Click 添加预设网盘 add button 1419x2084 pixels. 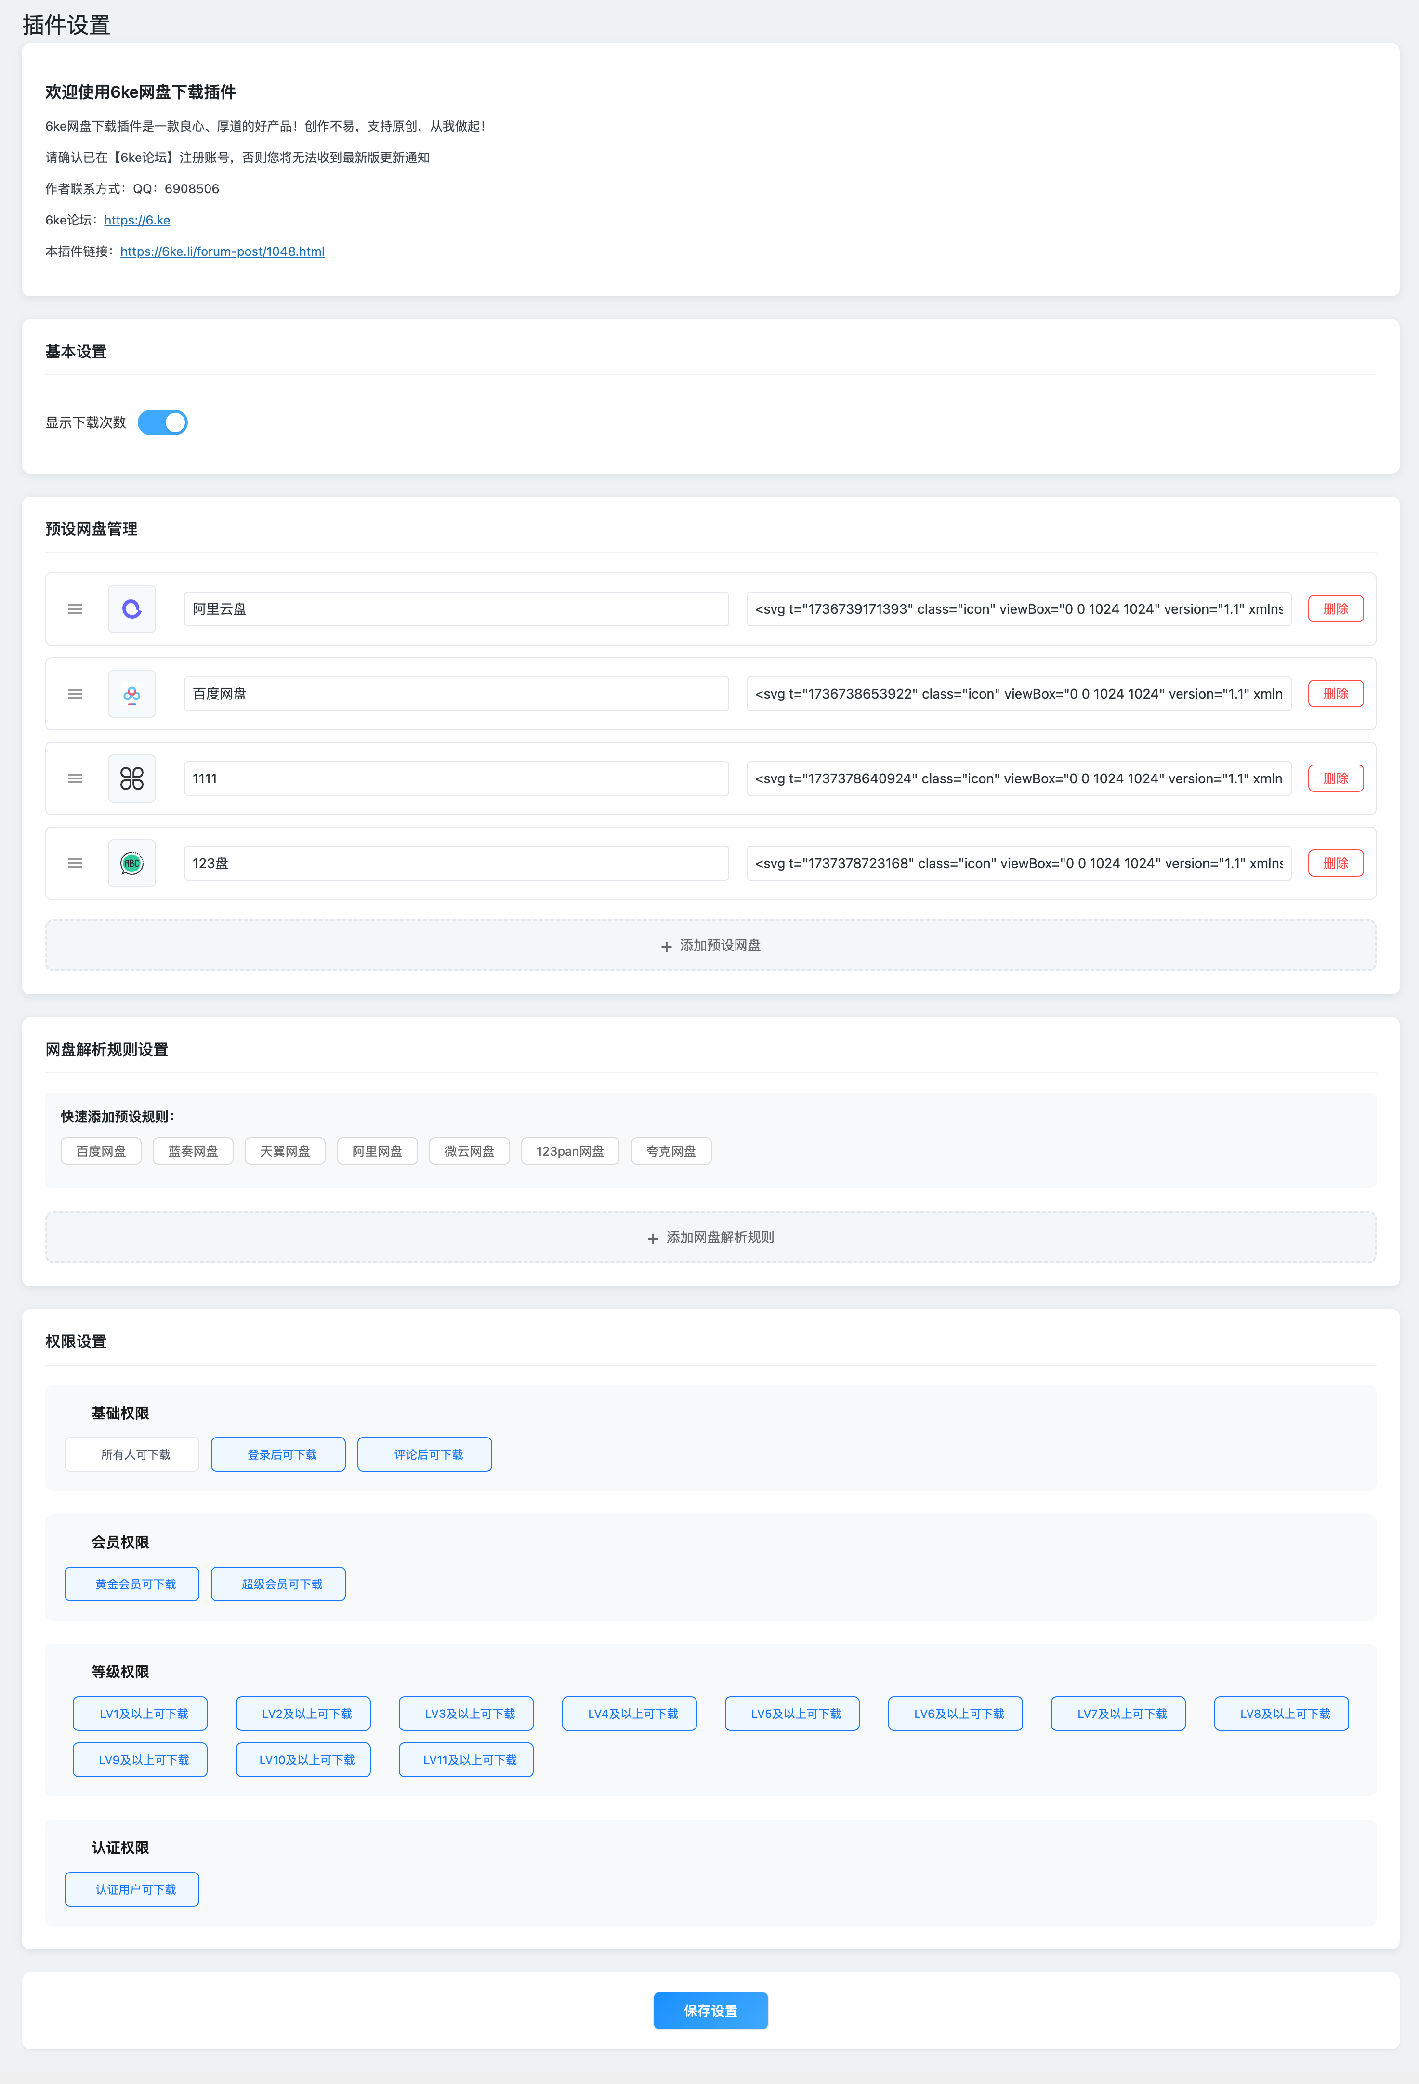click(x=710, y=945)
